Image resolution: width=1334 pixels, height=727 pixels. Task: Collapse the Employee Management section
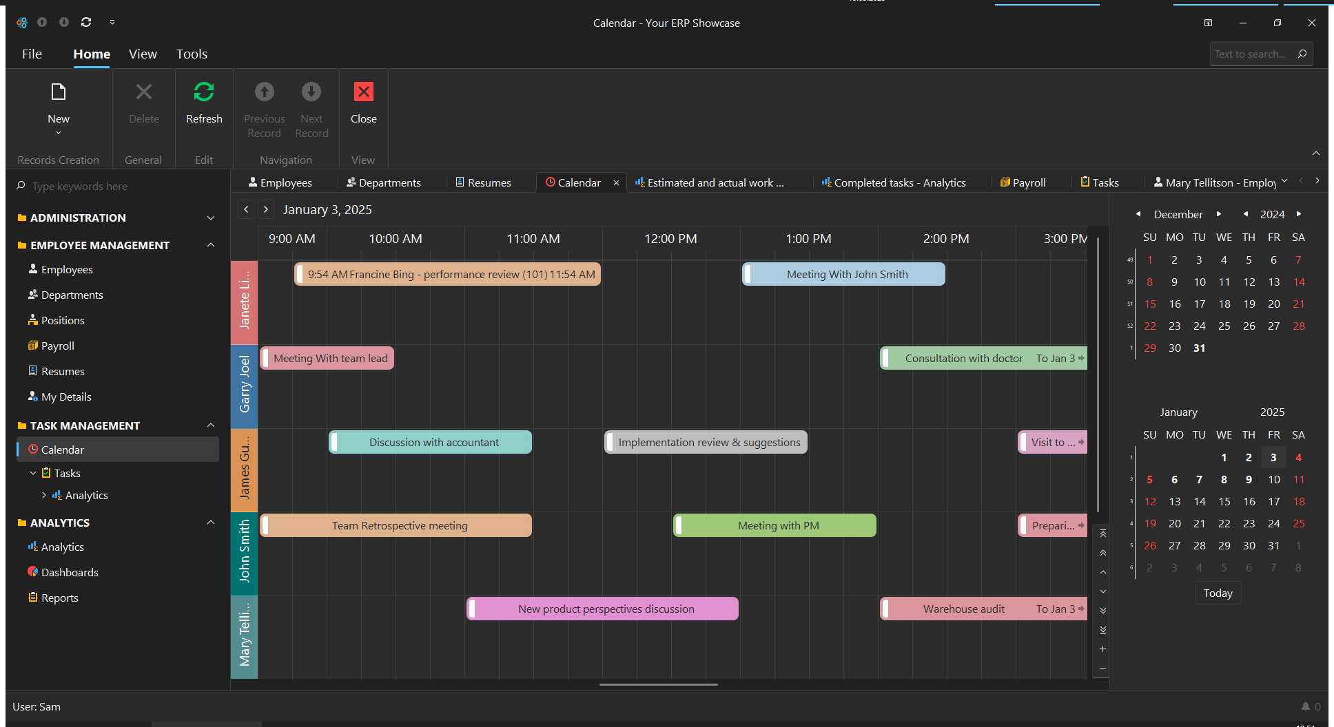[211, 245]
